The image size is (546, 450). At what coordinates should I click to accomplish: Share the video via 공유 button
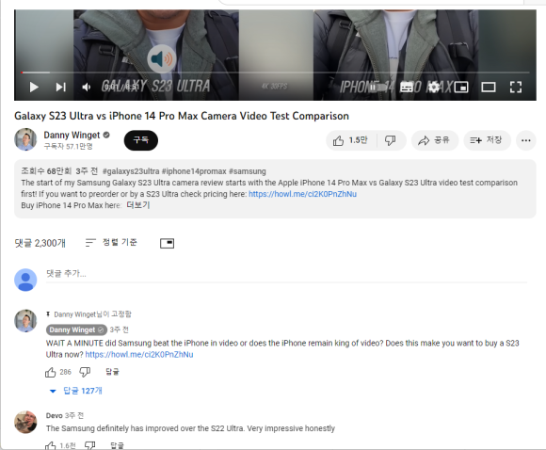click(434, 140)
